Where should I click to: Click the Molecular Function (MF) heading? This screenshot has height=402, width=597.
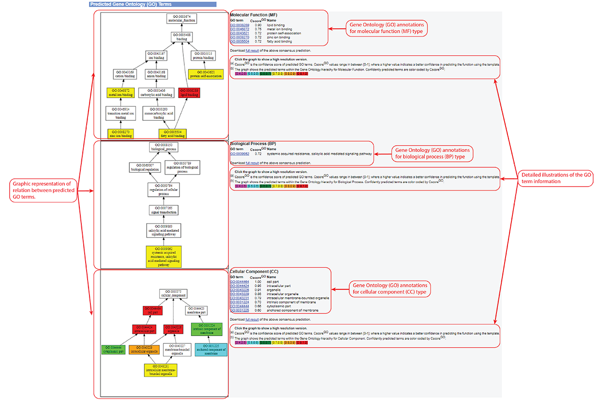(x=254, y=15)
